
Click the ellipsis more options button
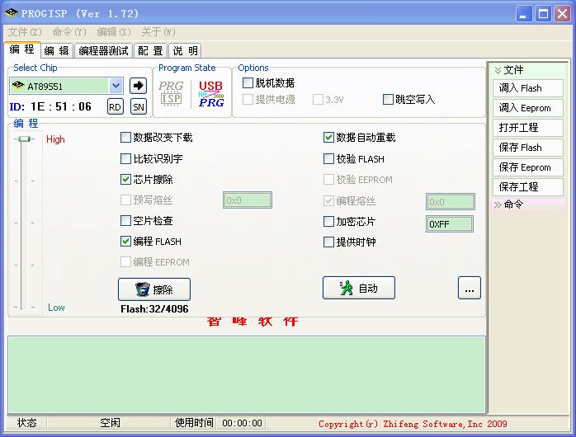click(x=469, y=288)
